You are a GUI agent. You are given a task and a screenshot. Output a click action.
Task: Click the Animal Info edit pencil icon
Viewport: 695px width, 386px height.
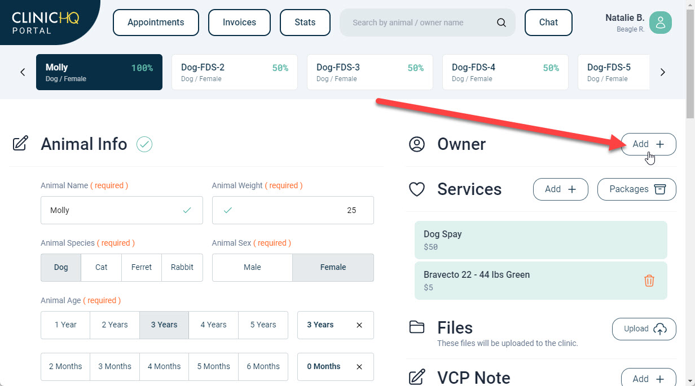pos(20,144)
